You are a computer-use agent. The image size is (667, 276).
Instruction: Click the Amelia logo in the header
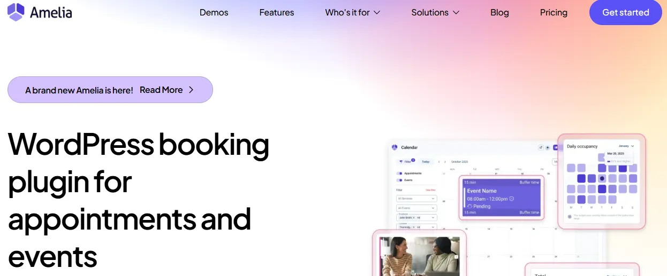(x=40, y=12)
